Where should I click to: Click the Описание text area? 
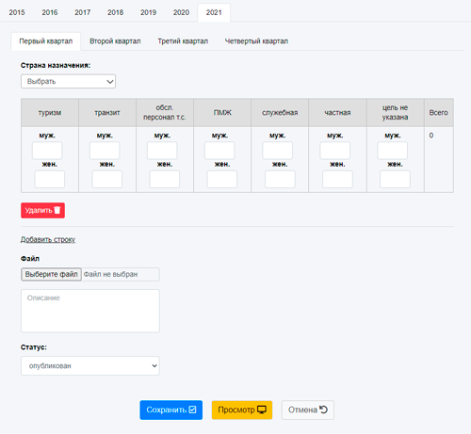90,311
